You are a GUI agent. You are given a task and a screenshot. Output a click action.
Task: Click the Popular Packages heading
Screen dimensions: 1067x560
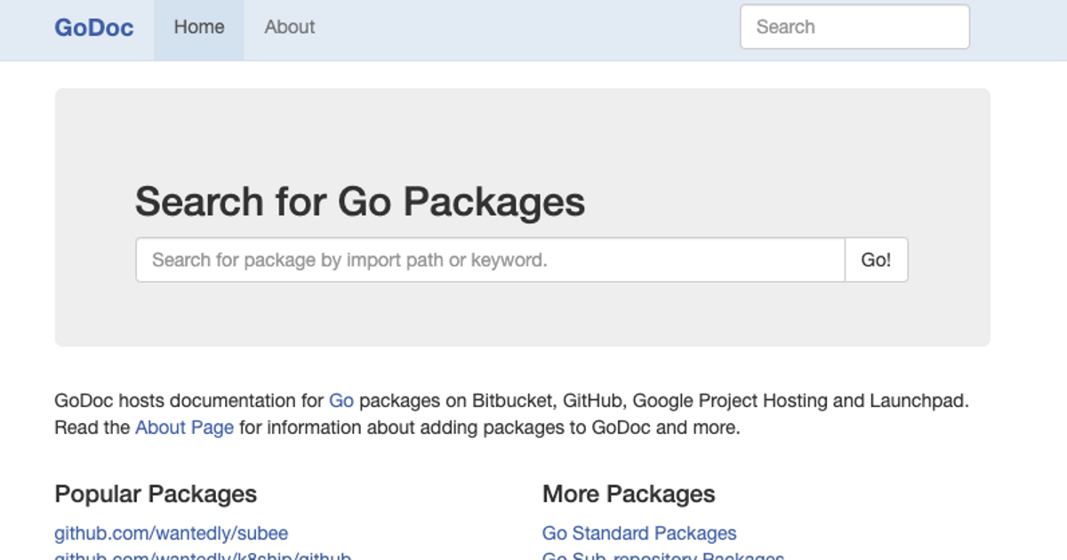[156, 493]
